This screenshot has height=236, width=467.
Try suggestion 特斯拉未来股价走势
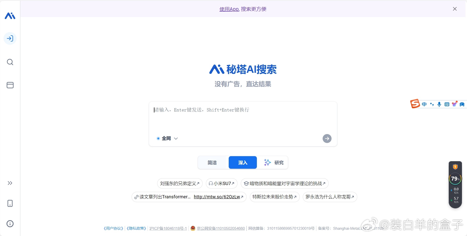click(x=275, y=197)
